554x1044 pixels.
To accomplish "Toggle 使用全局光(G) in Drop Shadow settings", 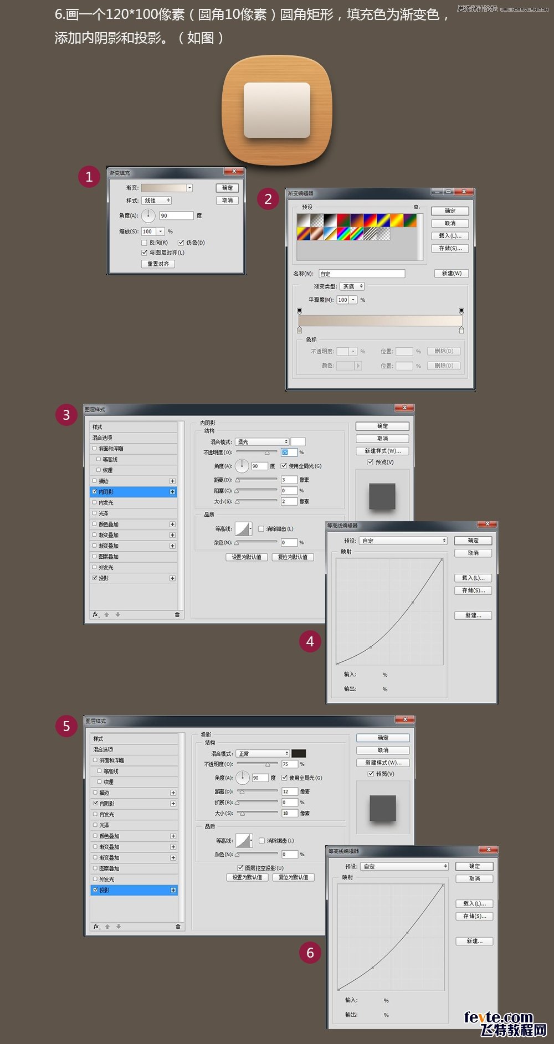I will coord(285,778).
